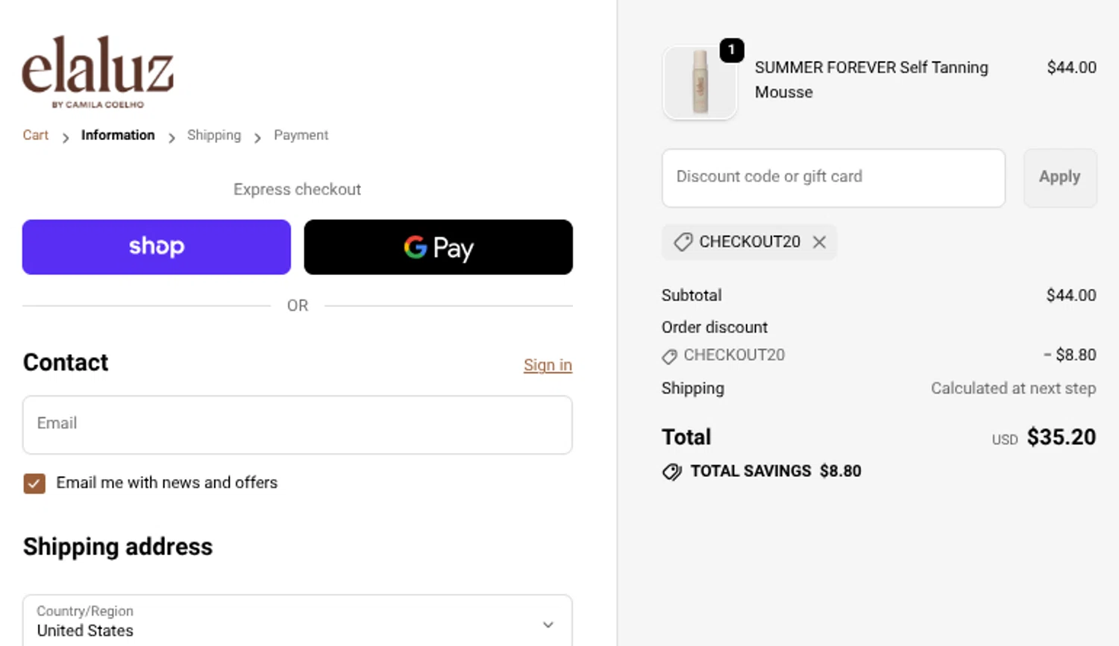
Task: Focus the Discount code or gift card field
Action: (833, 178)
